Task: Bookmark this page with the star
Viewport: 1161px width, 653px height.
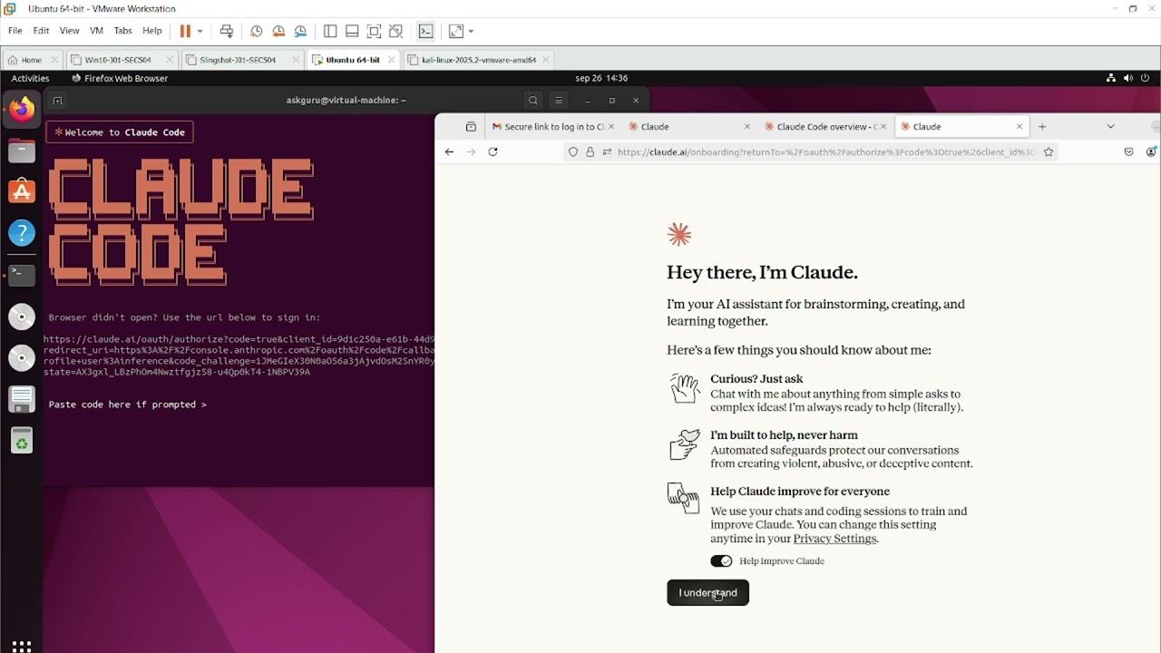Action: point(1049,151)
